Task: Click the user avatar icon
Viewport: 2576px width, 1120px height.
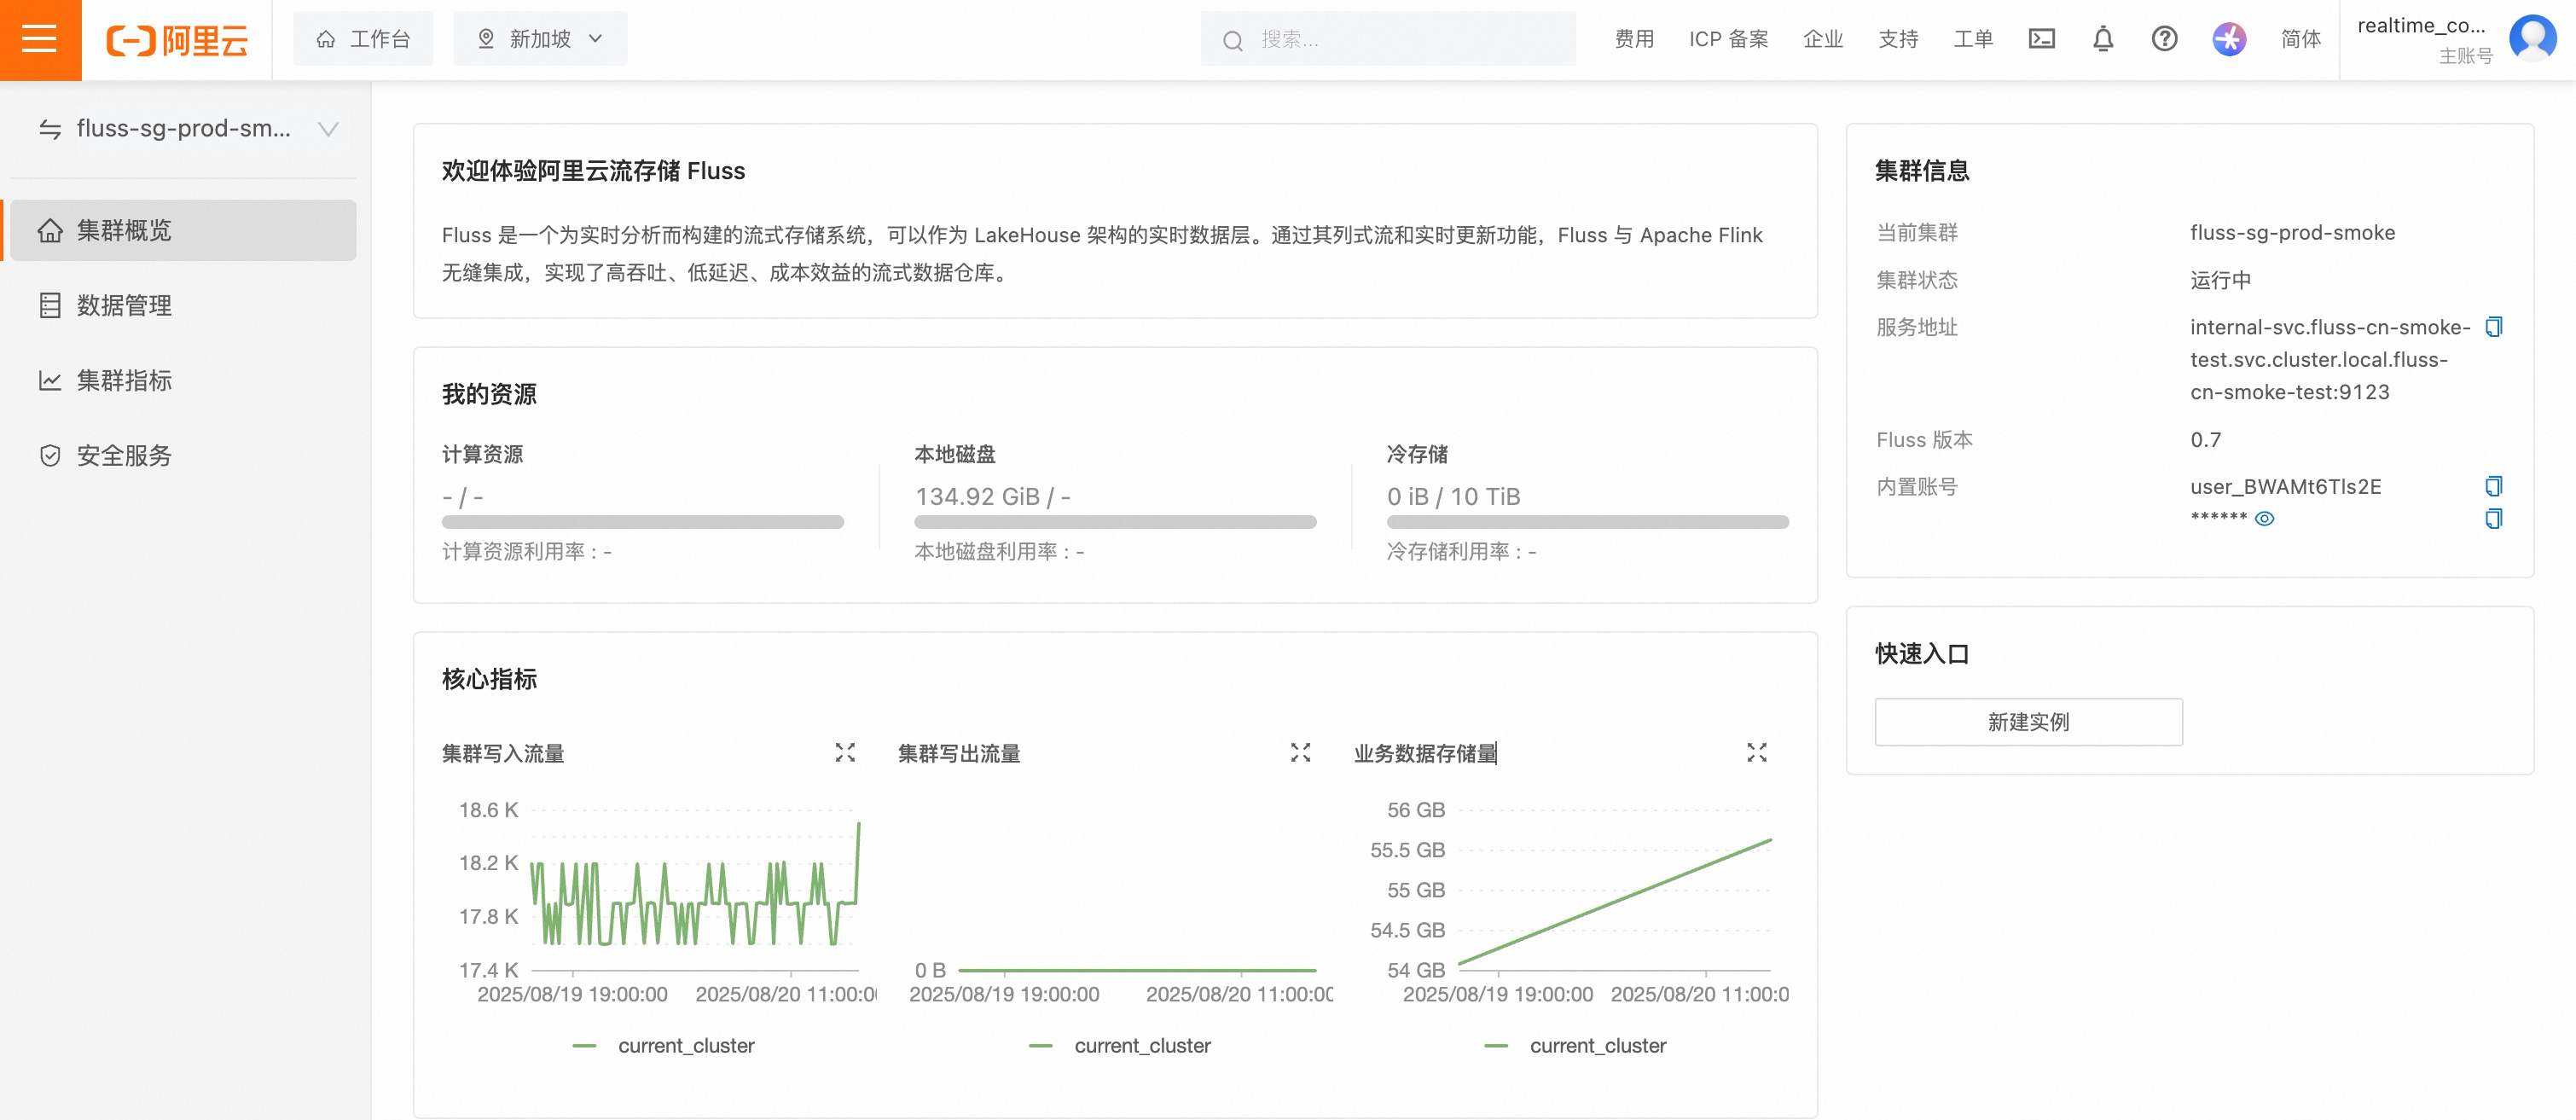Action: (x=2532, y=38)
